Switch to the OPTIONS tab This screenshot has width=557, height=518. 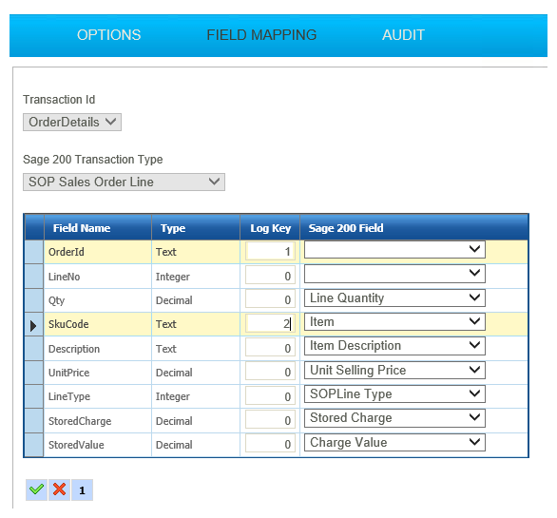coord(109,35)
